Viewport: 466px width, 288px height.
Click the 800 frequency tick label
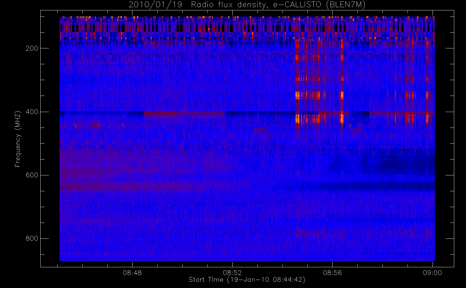point(32,238)
